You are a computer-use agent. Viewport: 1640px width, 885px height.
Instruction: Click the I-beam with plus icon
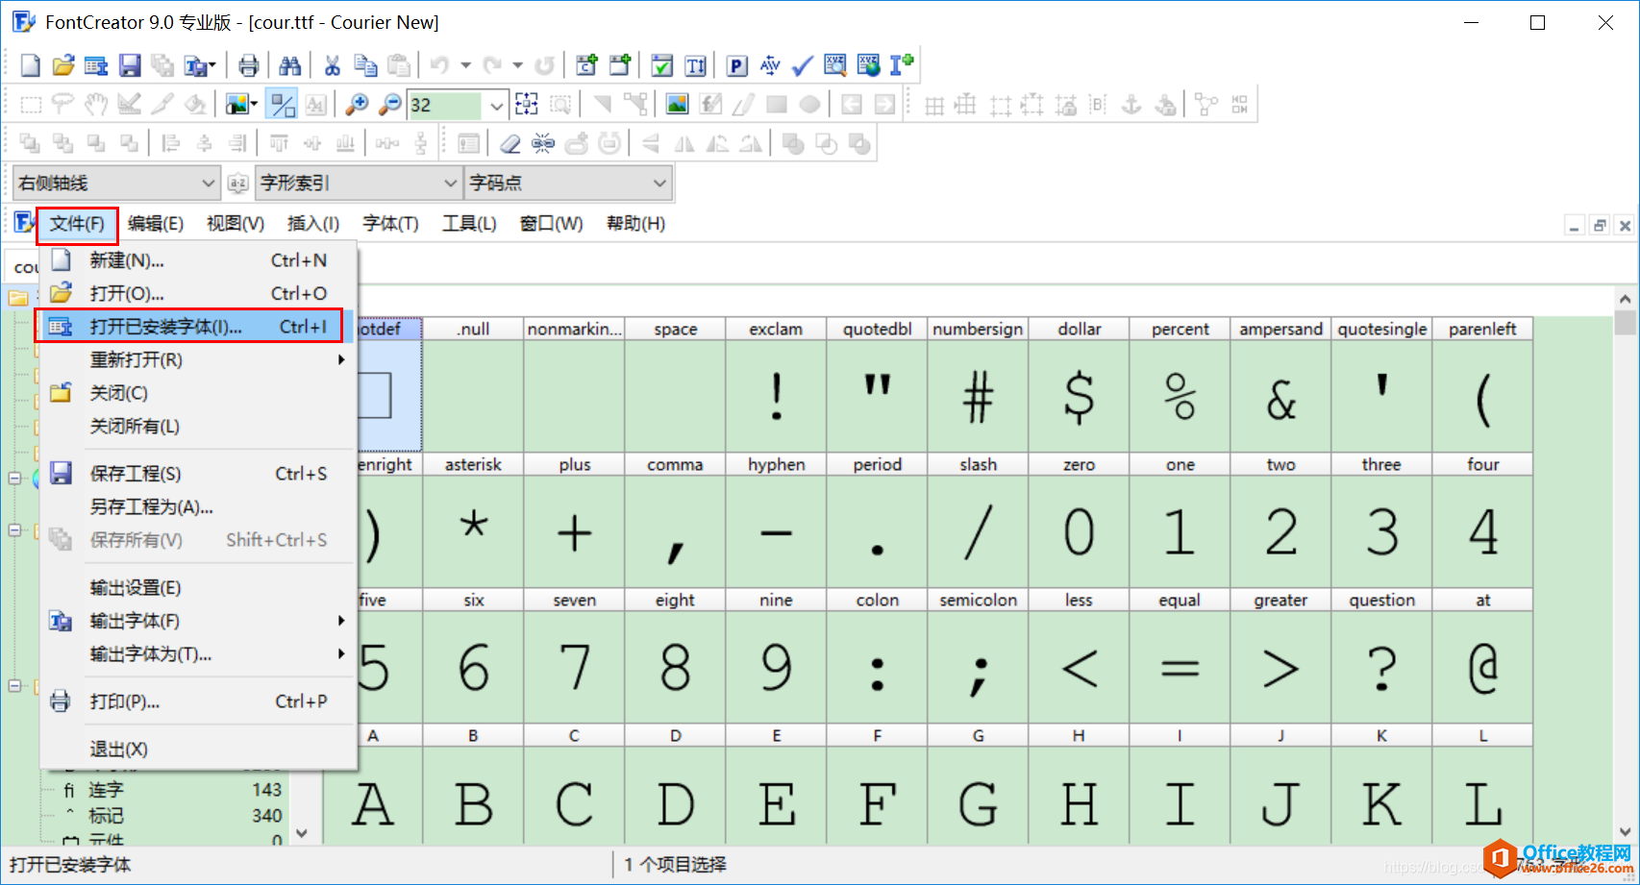point(902,65)
